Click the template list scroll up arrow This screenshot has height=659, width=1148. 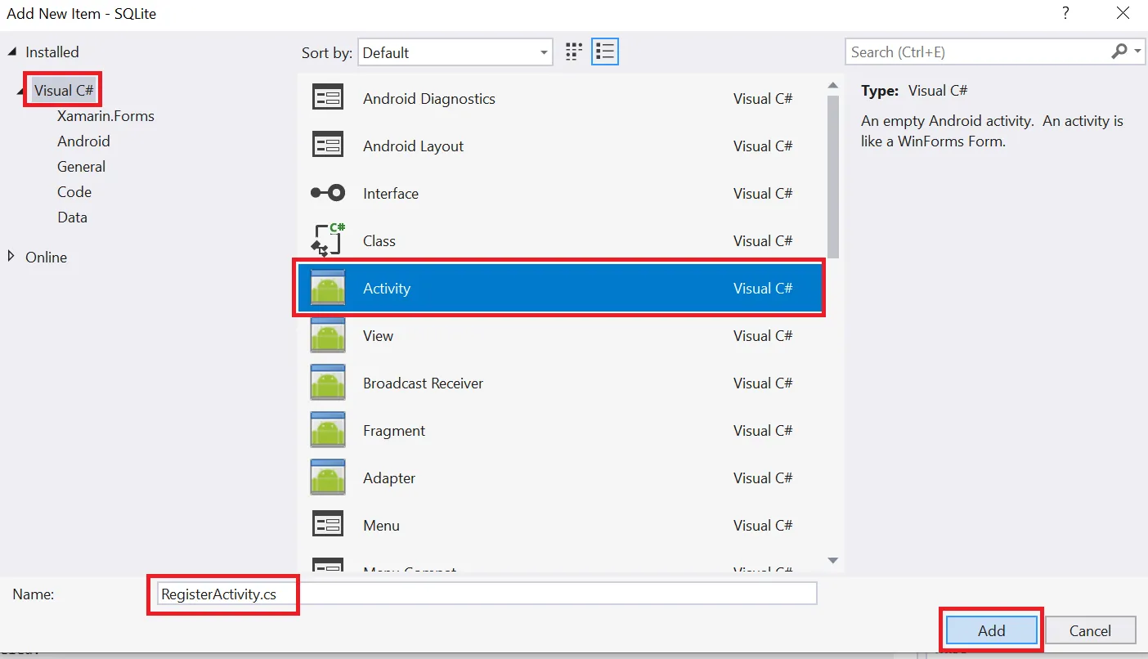coord(833,86)
